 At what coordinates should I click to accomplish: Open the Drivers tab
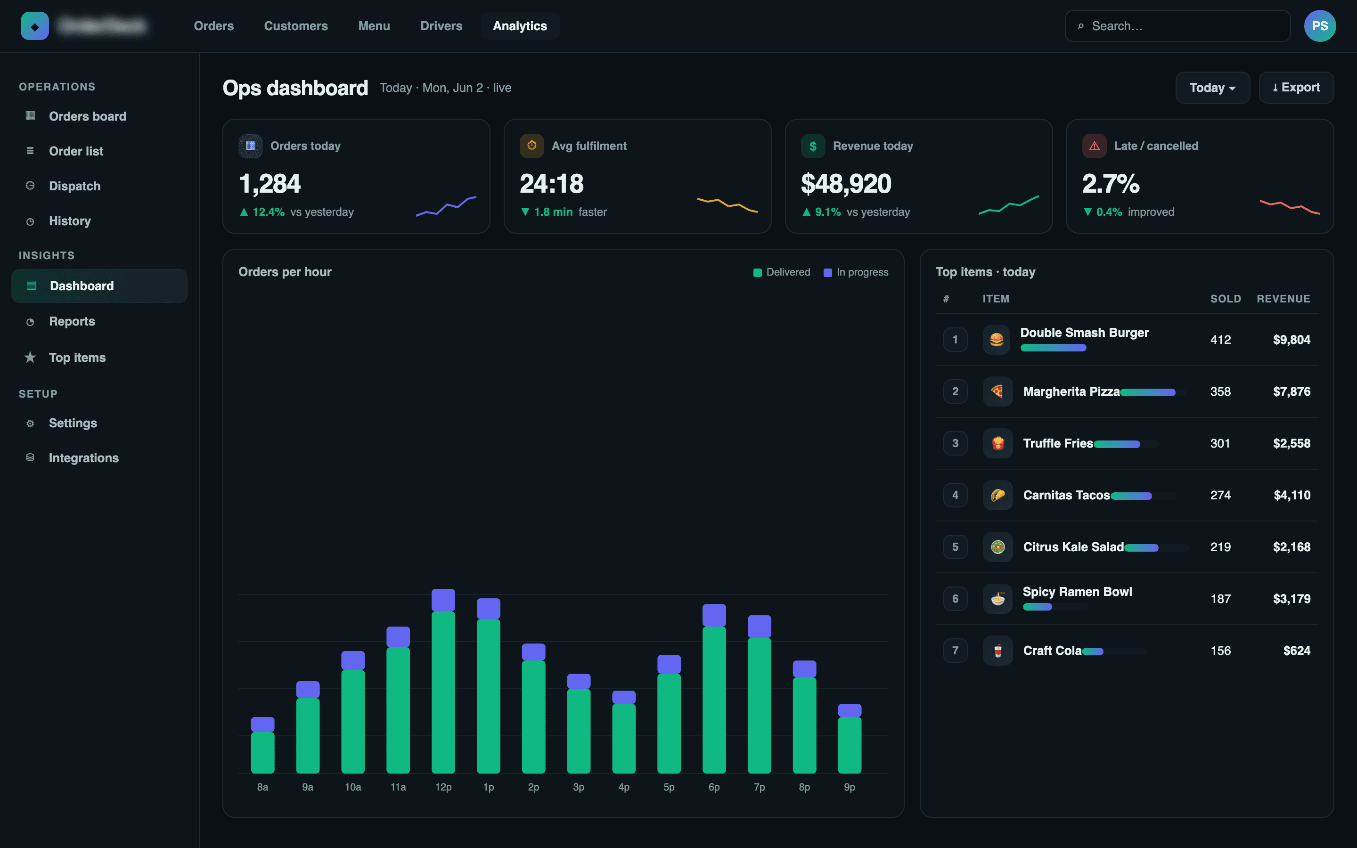441,26
